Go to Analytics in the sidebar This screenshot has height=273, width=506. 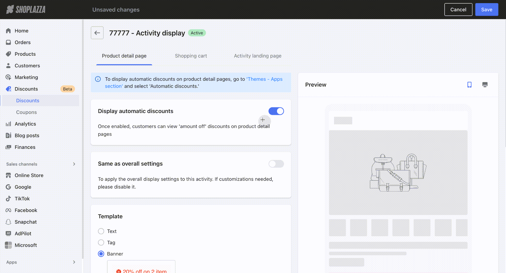(25, 124)
